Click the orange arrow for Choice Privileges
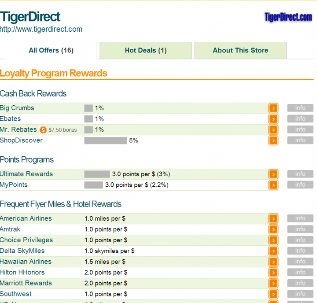Screen dimensions: 317x303 coord(273,240)
